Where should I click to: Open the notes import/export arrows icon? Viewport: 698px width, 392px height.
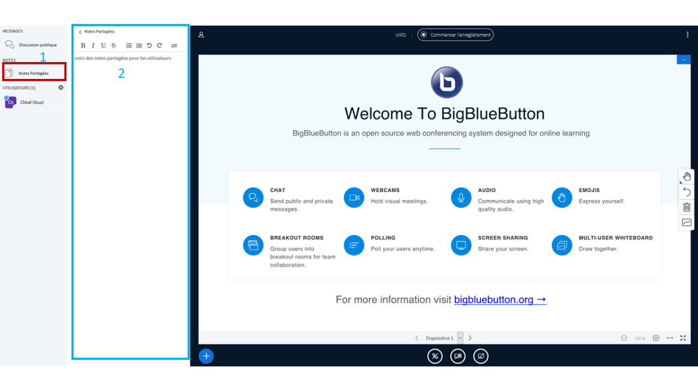click(x=174, y=45)
